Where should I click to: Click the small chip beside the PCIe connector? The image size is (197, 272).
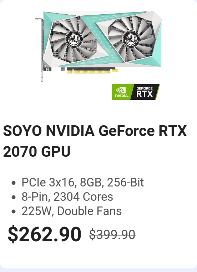coord(63,69)
